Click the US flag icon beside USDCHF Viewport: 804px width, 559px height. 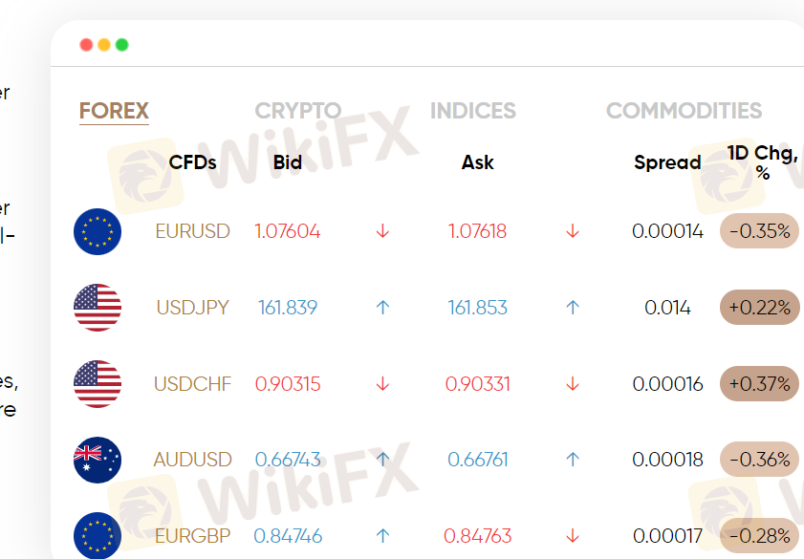98,384
